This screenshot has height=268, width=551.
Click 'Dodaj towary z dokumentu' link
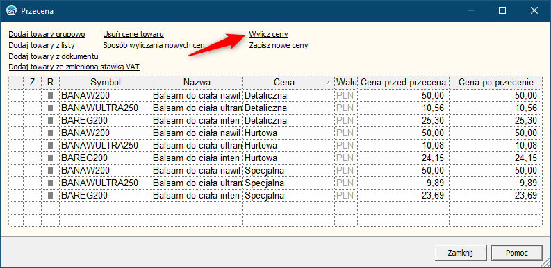54,56
